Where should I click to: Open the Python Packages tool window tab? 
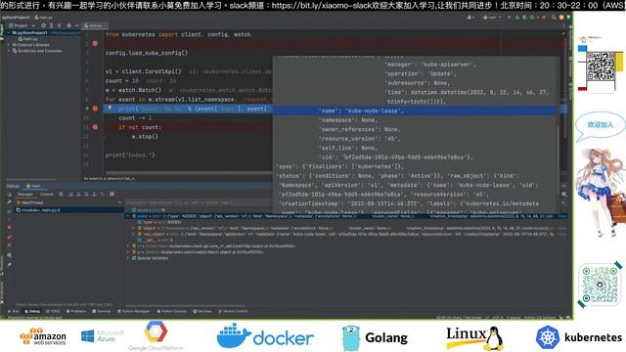133,311
